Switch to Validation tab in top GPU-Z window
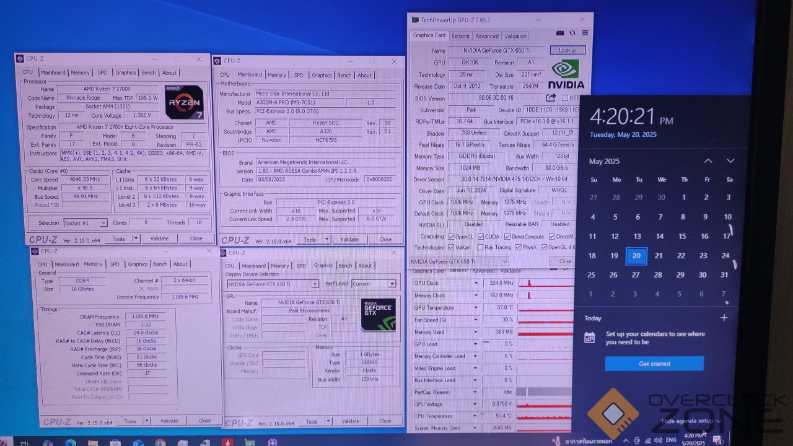The image size is (793, 446). pyautogui.click(x=515, y=36)
